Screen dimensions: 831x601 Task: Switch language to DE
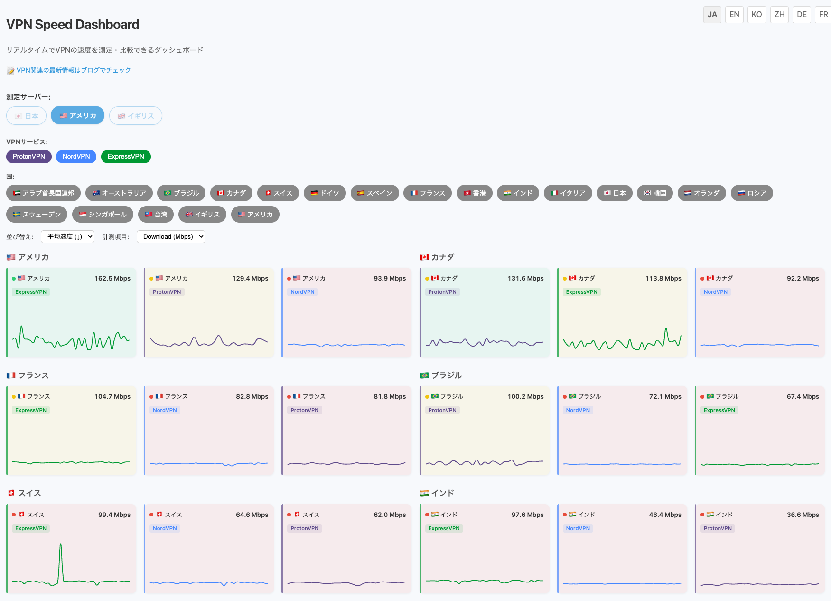[802, 15]
